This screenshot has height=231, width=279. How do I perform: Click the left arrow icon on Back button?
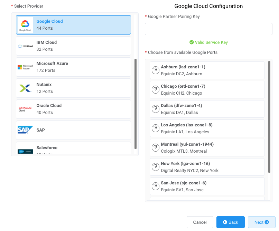tap(225, 222)
